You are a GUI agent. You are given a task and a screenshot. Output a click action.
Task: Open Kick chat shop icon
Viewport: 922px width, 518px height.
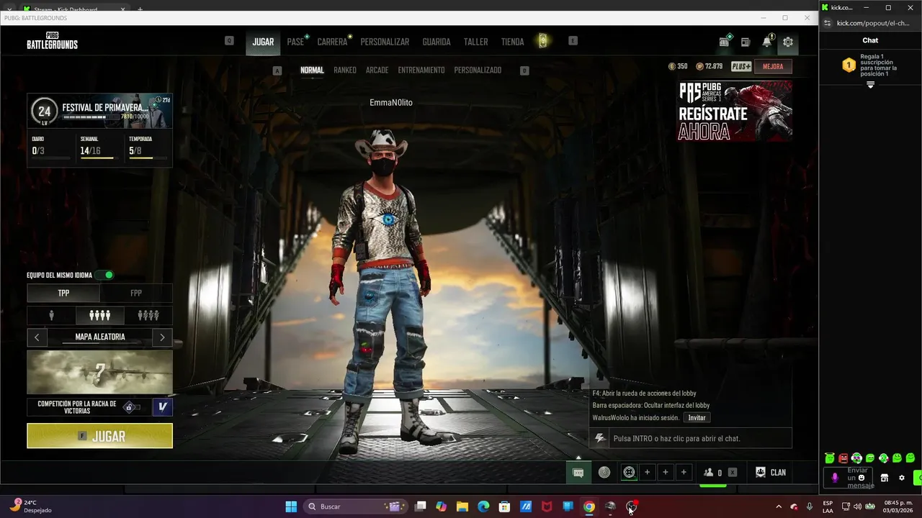point(885,478)
